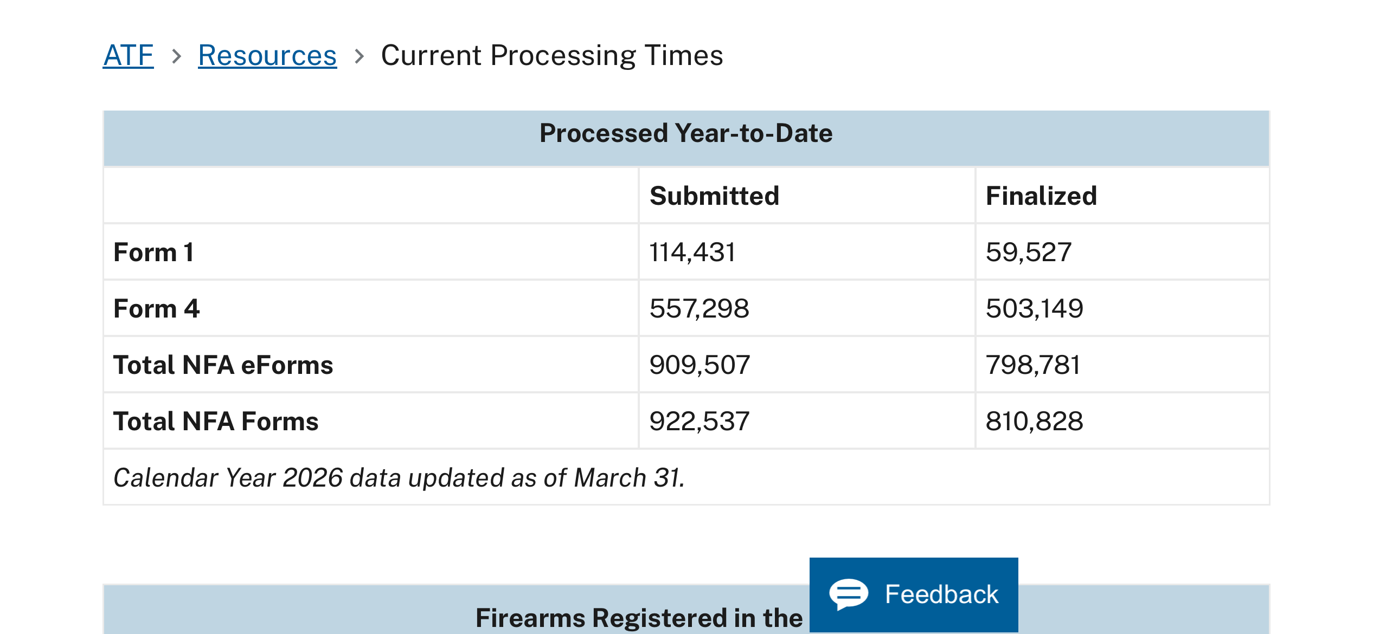Click the Total NFA Forms row label
Viewport: 1373px width, 634px height.
point(216,421)
